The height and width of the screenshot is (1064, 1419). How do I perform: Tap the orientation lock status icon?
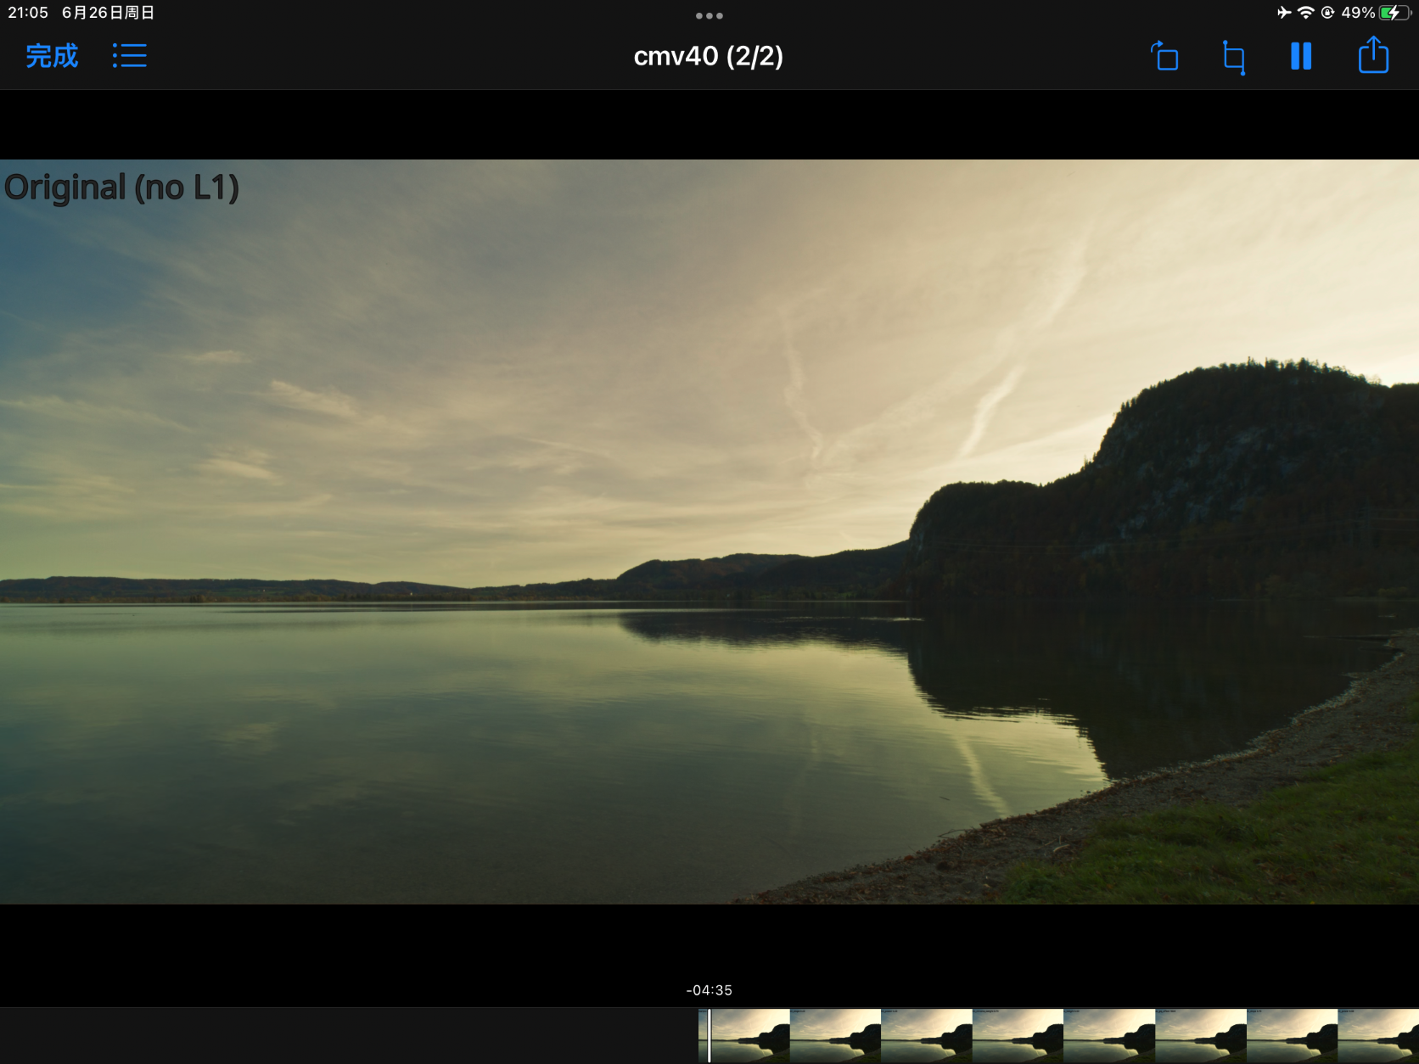(x=1327, y=13)
